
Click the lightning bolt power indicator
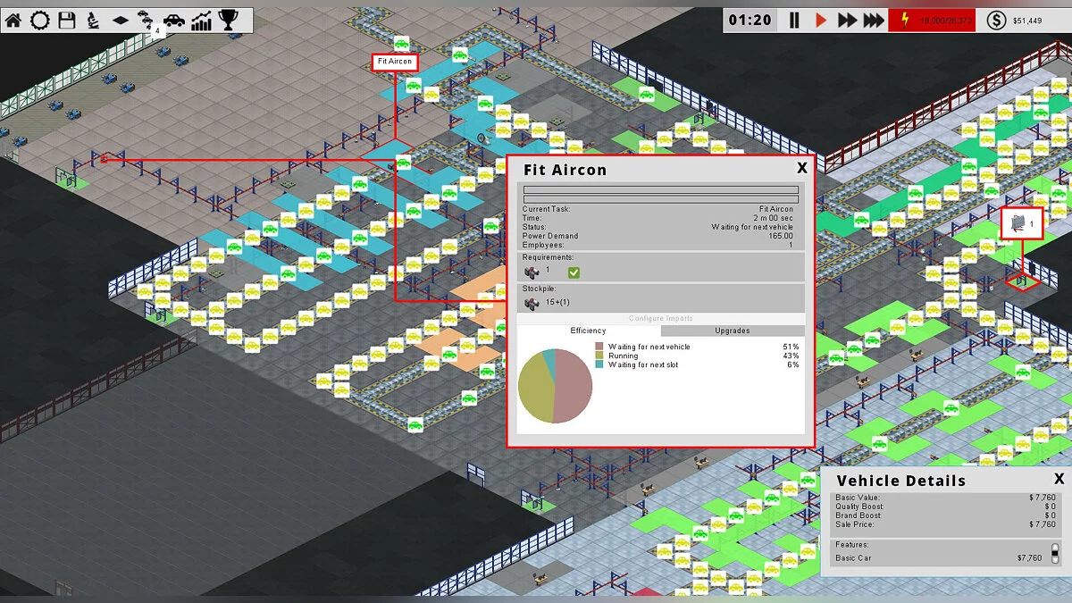(902, 21)
